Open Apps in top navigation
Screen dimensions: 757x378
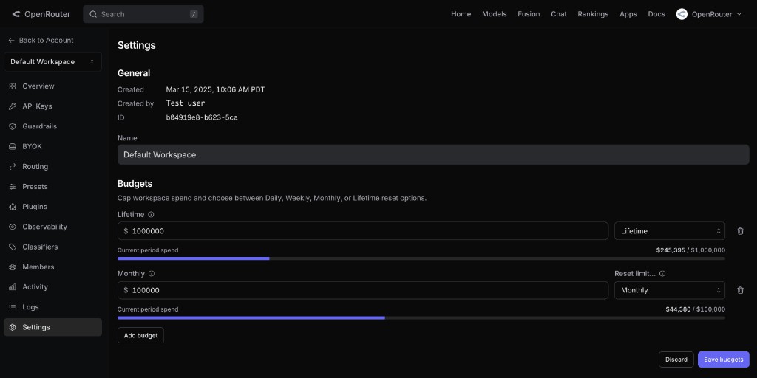tap(628, 14)
